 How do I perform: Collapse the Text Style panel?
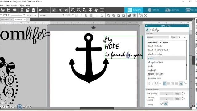point(146,26)
